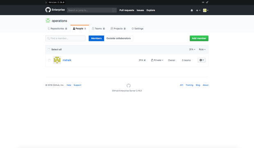254x148 pixels.
Task: Click the Add member button
Action: [x=199, y=38]
